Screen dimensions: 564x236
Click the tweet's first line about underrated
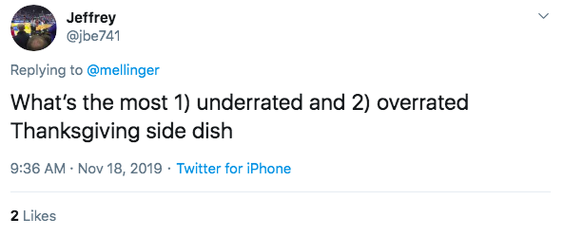pyautogui.click(x=239, y=103)
